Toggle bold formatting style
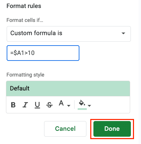This screenshot has width=141, height=144. 13,105
